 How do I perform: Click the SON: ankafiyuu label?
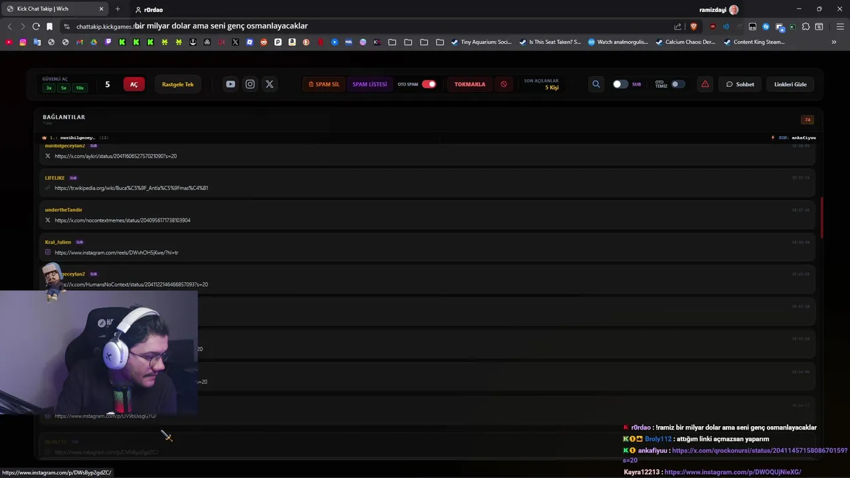[x=796, y=137]
